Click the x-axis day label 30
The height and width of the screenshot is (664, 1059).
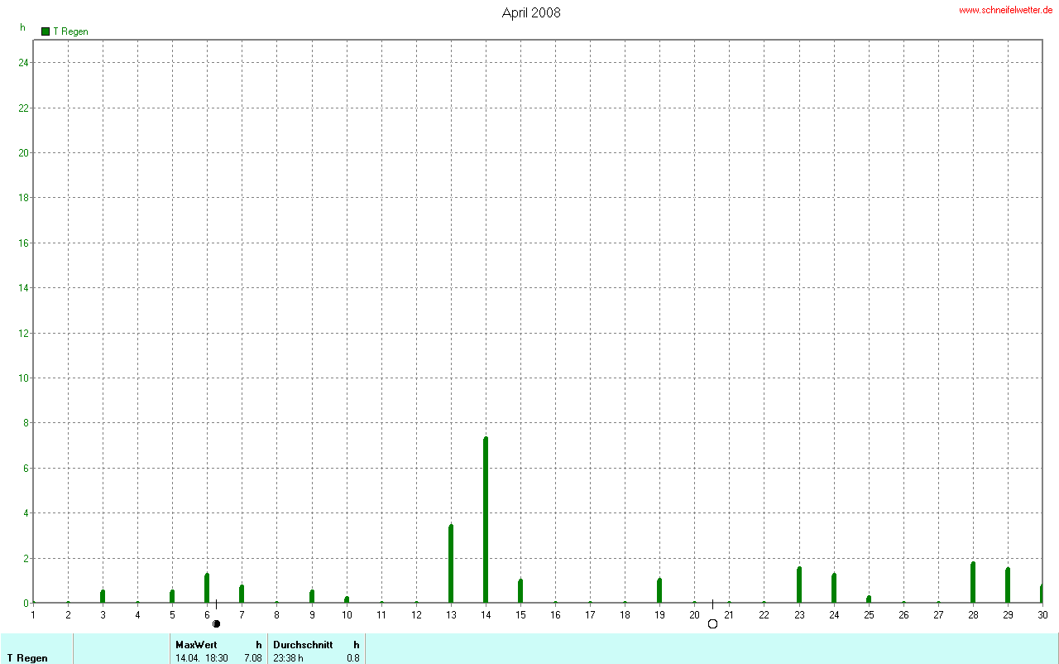1042,614
